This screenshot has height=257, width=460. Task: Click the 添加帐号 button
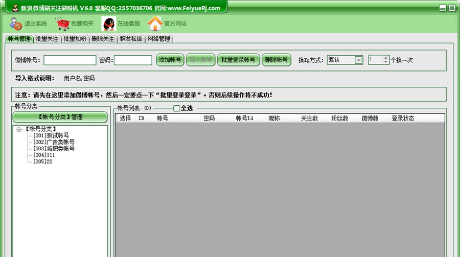tap(170, 60)
